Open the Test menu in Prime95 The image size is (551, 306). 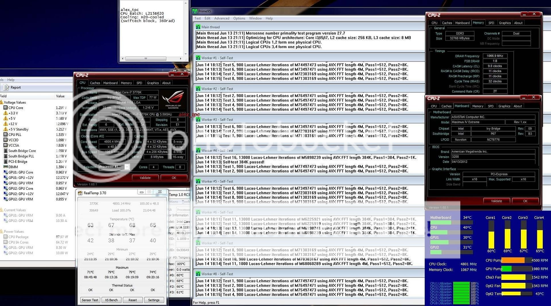click(198, 18)
